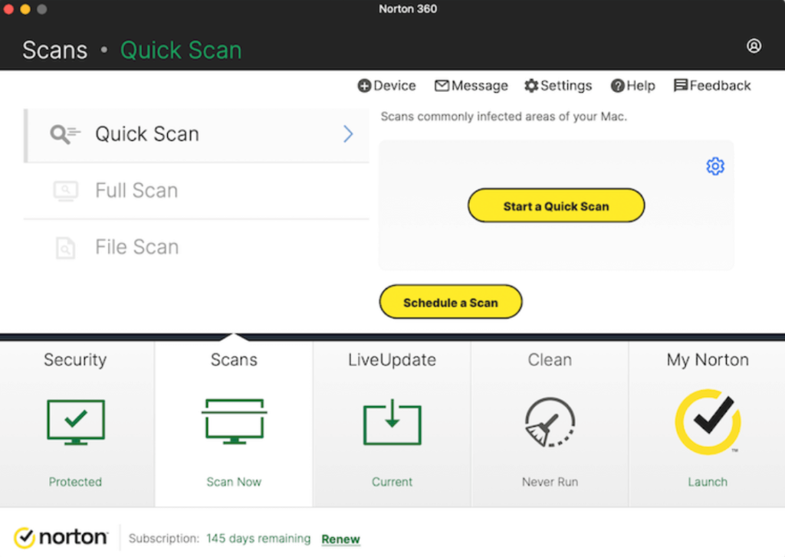Click the scan description text
The image size is (785, 557).
point(504,116)
